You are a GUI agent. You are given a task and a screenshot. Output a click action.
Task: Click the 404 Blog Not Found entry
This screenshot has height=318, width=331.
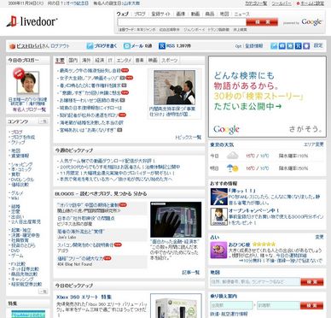click(x=75, y=264)
